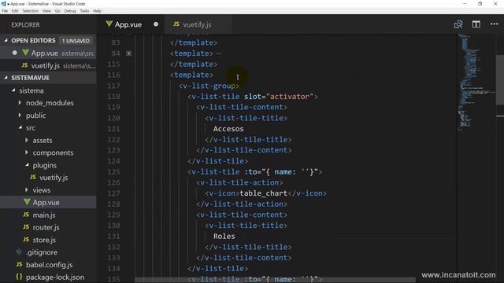504x283 pixels.
Task: Click the 'table_chart' icon name text
Action: (263, 193)
